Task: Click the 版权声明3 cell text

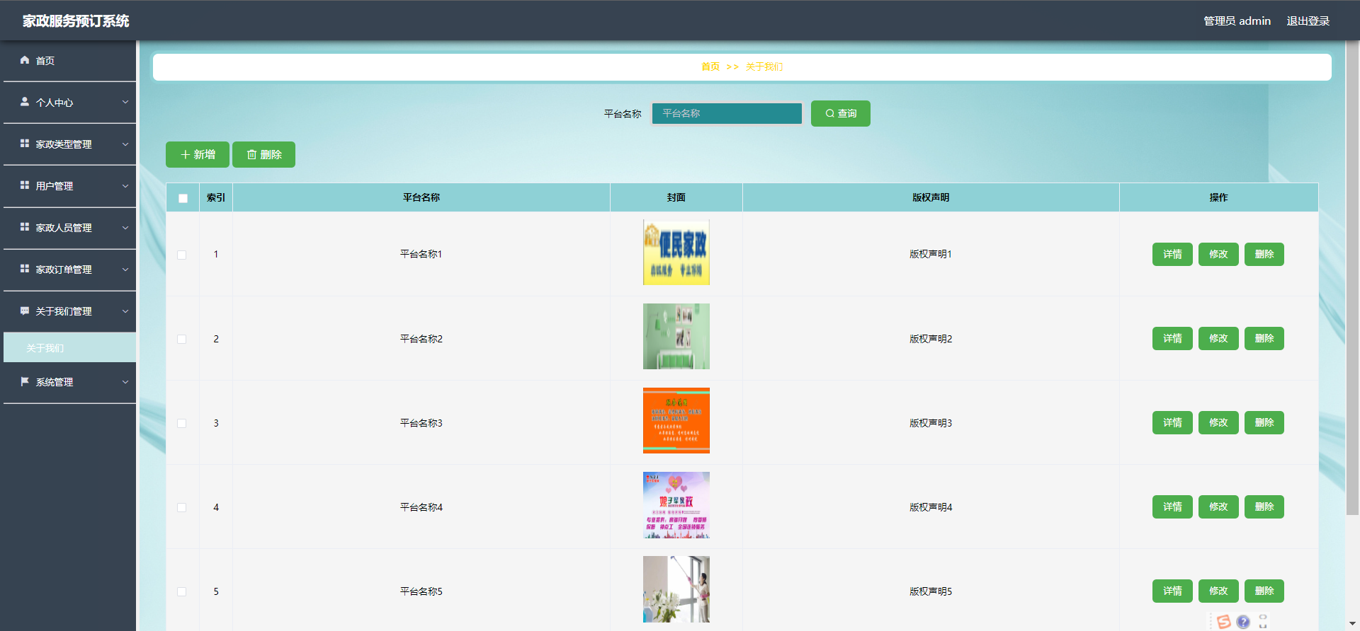Action: coord(931,423)
